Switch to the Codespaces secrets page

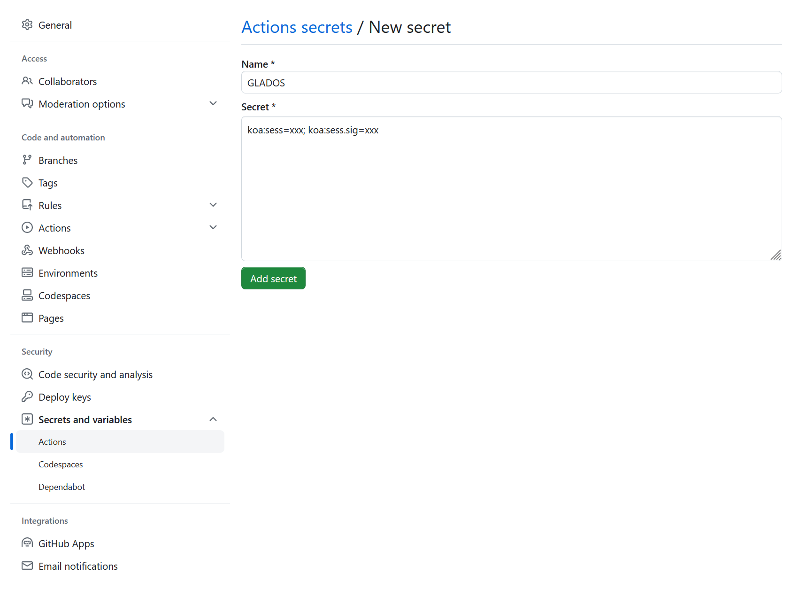click(61, 464)
